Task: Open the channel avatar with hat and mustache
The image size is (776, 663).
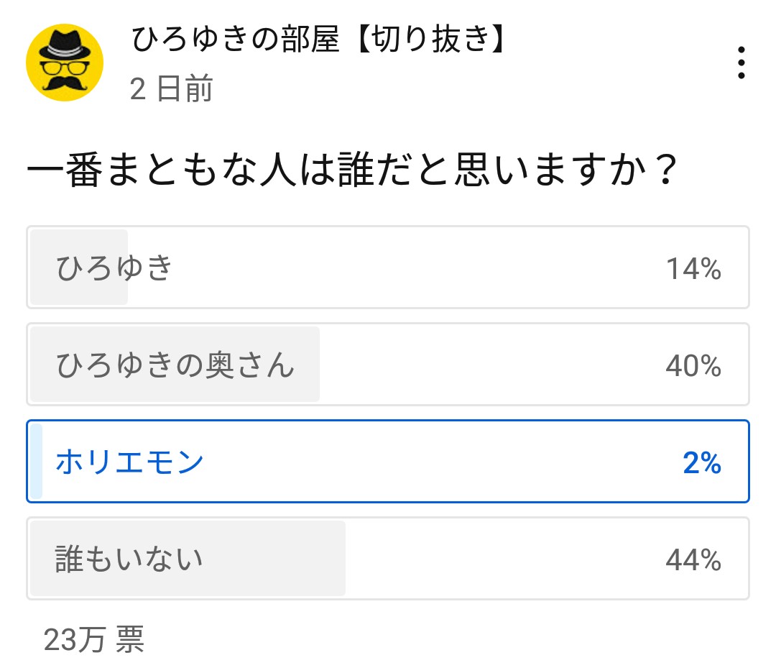Action: click(x=65, y=63)
